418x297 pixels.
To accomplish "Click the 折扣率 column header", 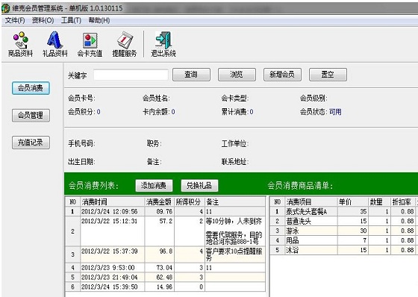I will click(403, 201).
